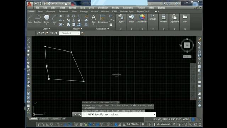Open the Clipboard panel
This screenshot has height=128, width=227.
(x=174, y=18)
